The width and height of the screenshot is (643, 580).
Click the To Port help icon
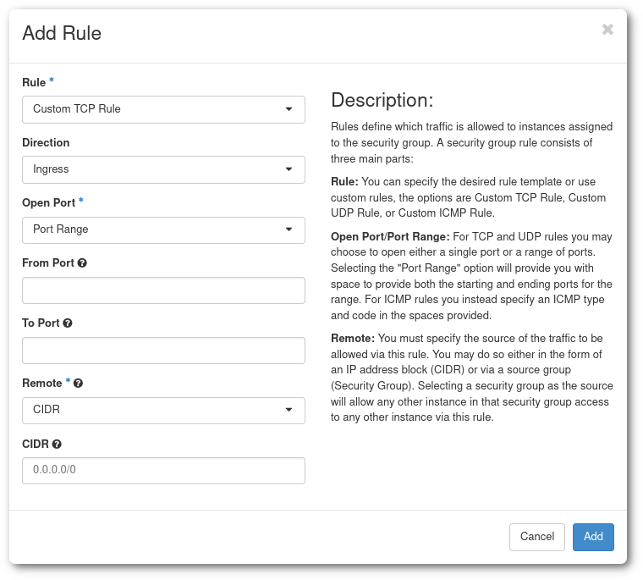(x=68, y=323)
